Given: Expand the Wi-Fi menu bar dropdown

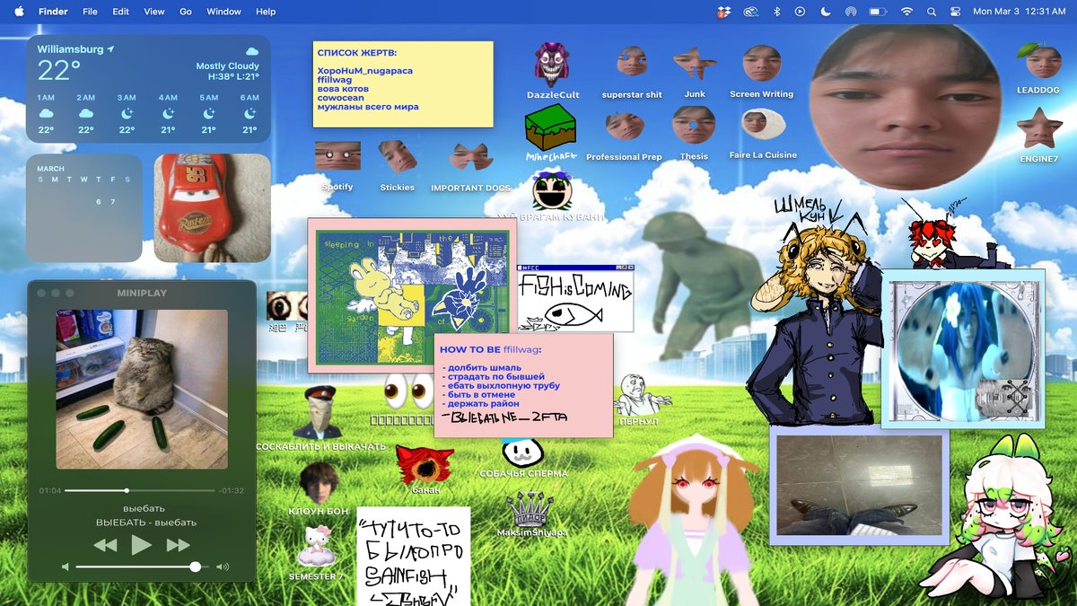Looking at the screenshot, I should pos(906,12).
